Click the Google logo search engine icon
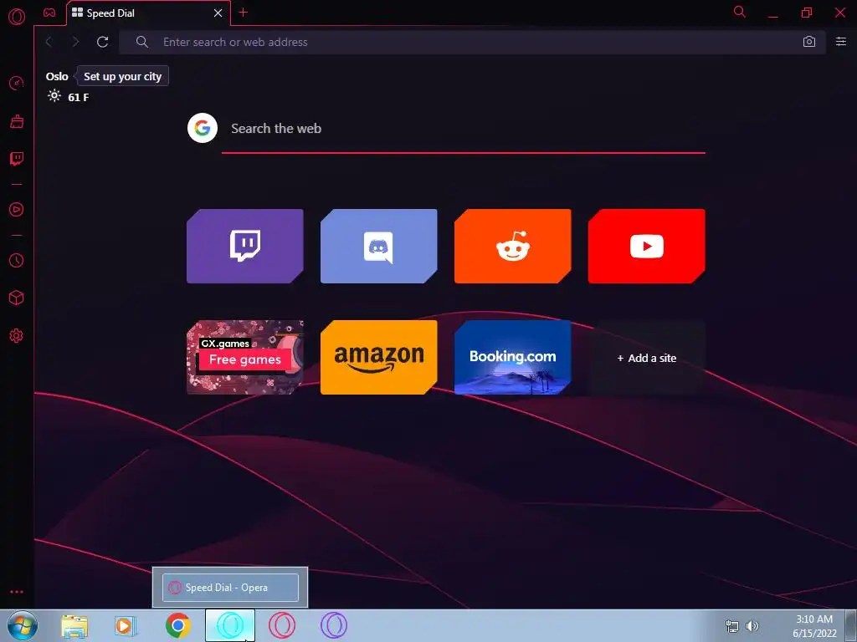 point(203,128)
